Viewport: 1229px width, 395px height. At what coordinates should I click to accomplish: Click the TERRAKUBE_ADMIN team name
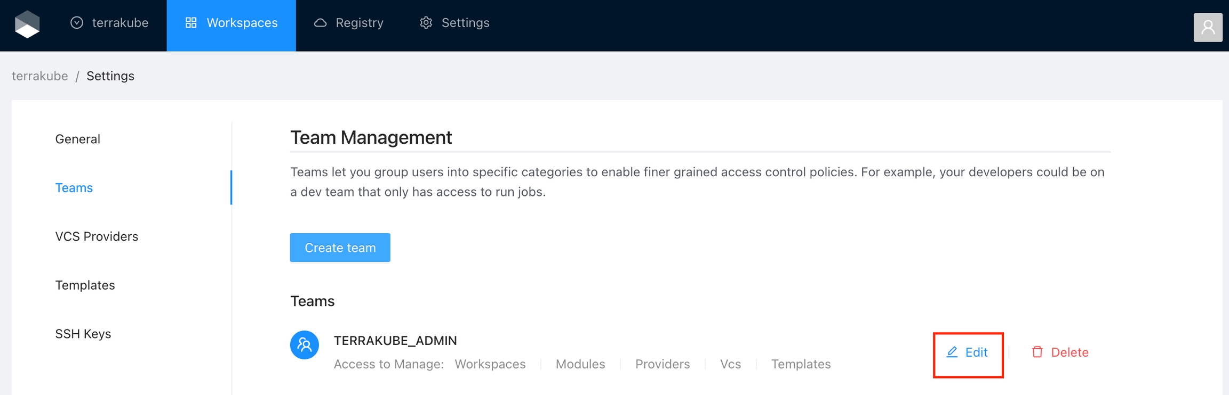point(395,341)
